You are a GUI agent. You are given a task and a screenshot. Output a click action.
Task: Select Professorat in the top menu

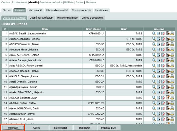tap(20, 2)
